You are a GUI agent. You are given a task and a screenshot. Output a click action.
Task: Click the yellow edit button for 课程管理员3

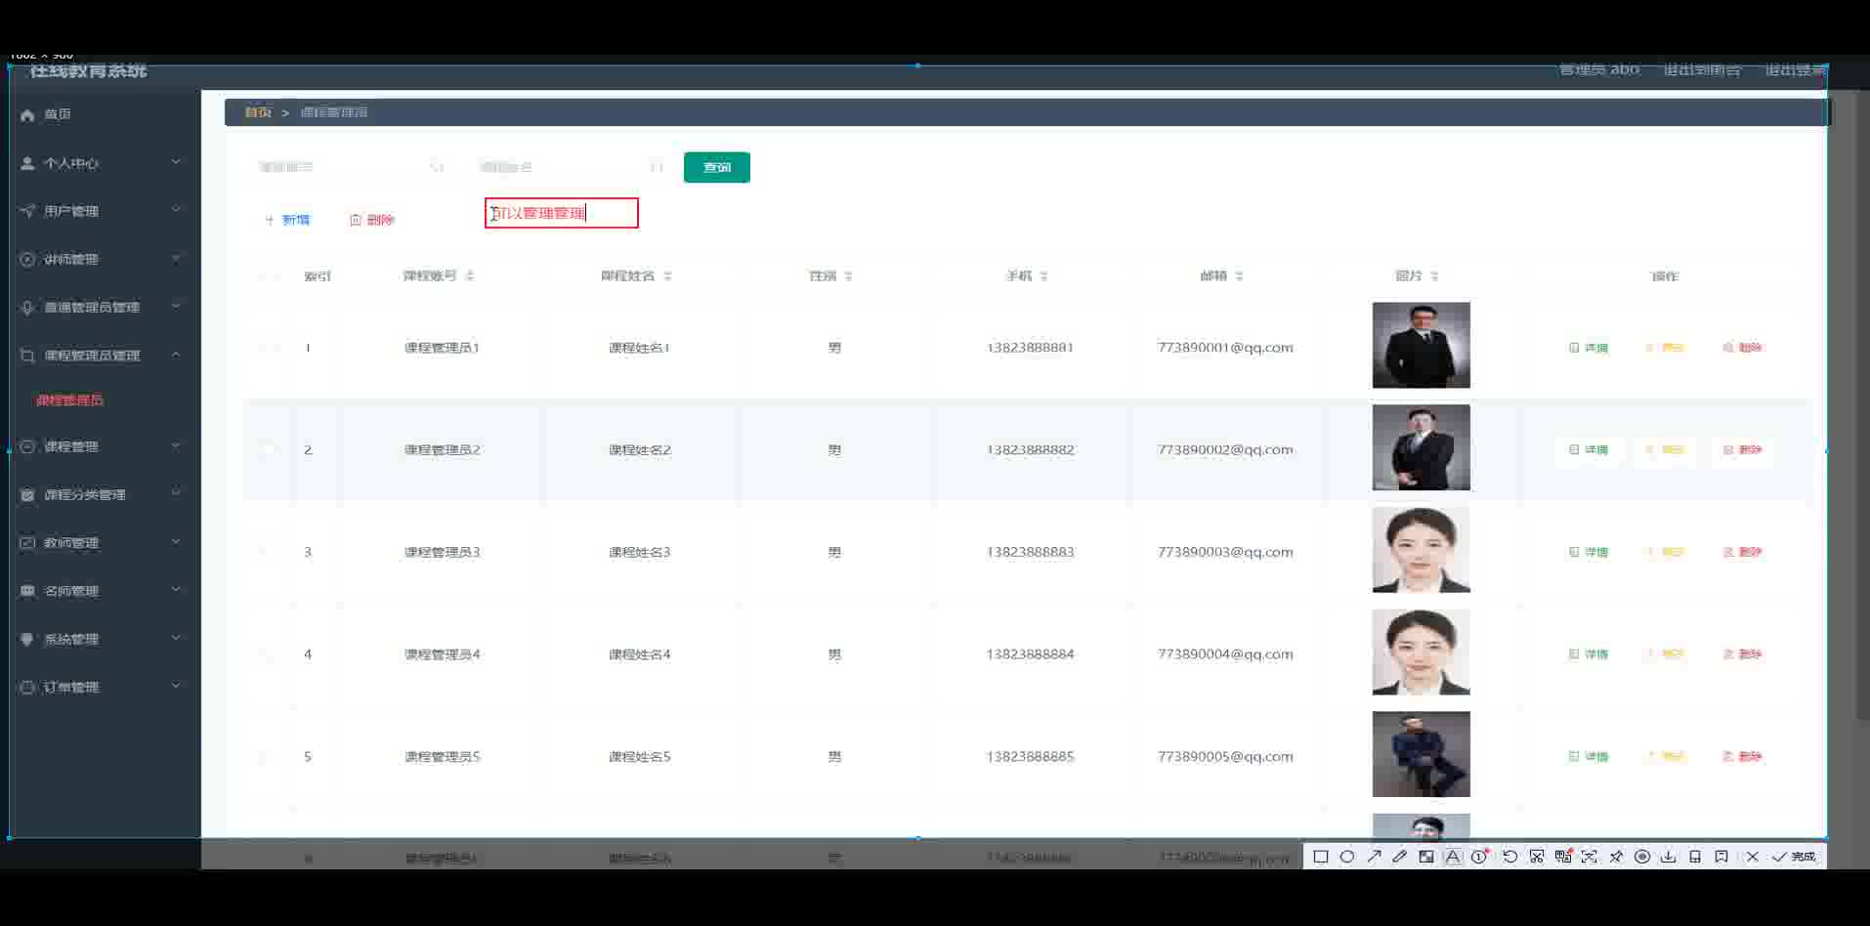tap(1666, 553)
